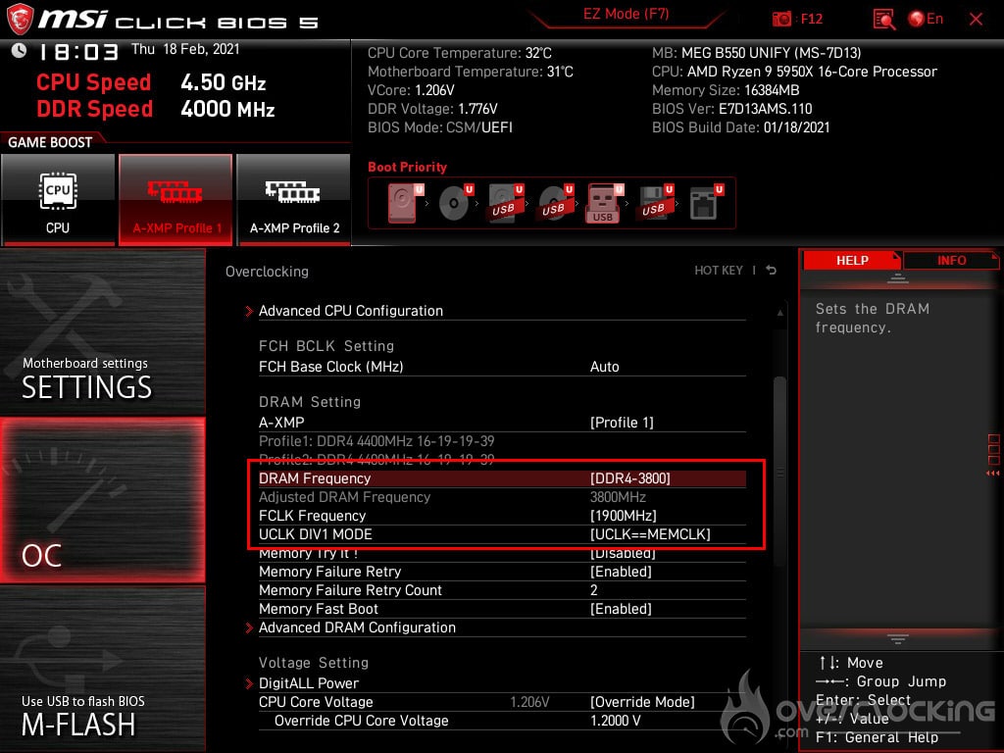Click the GAME BOOST label
1004x753 pixels.
coord(50,142)
